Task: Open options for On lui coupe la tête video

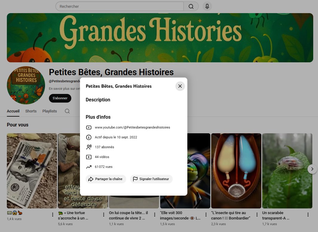Action: (155, 215)
